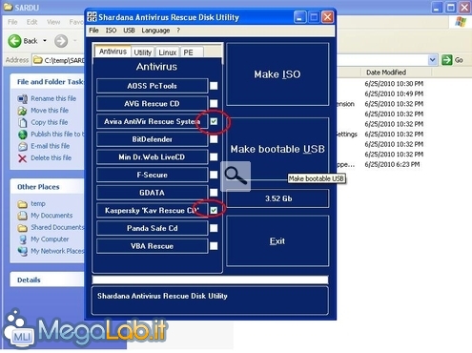This screenshot has width=472, height=353.
Task: Click the white progress bar field
Action: 210,280
